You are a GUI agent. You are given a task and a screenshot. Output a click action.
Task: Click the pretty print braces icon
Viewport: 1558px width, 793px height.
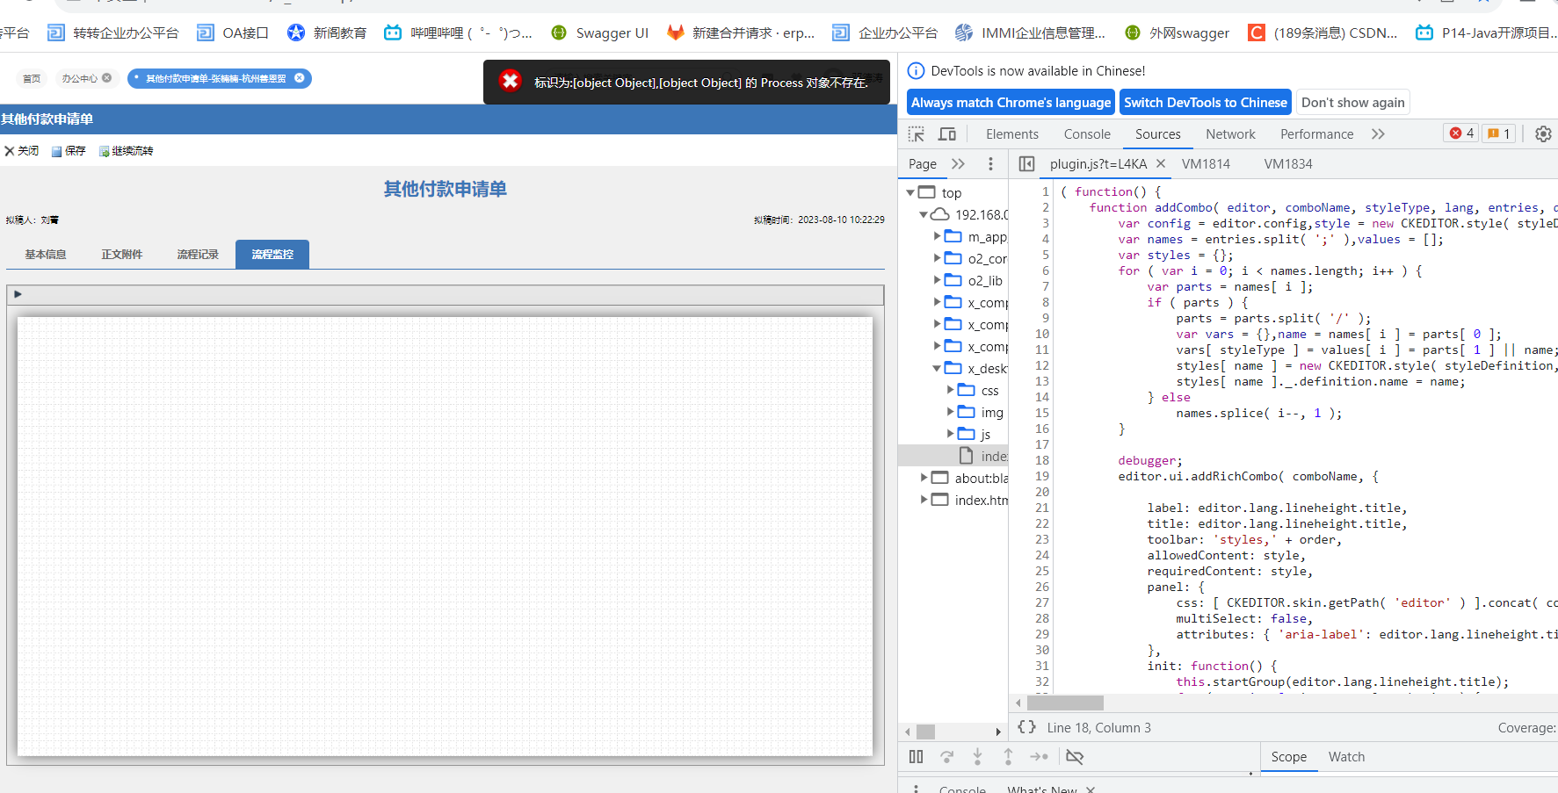click(1026, 727)
